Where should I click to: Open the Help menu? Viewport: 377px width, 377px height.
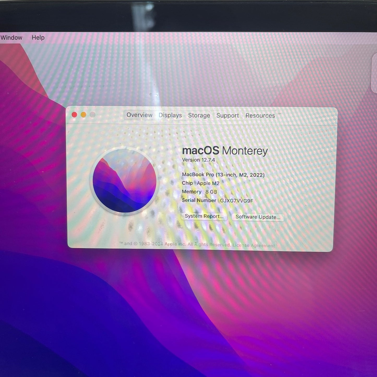tap(38, 38)
